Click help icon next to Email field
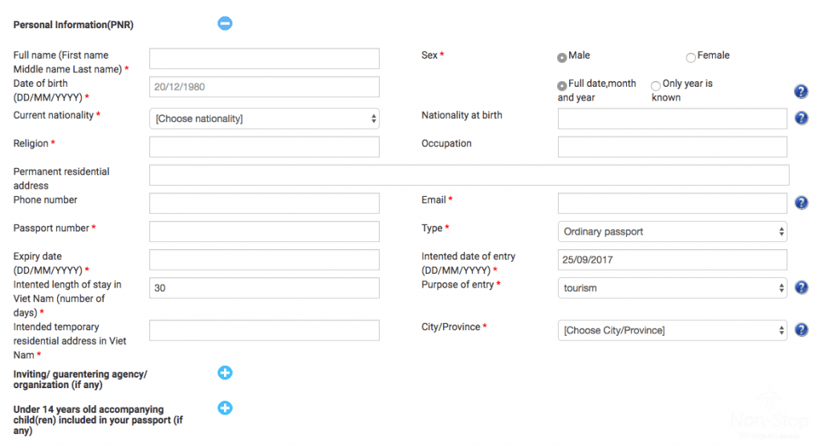This screenshot has width=822, height=446. 800,203
